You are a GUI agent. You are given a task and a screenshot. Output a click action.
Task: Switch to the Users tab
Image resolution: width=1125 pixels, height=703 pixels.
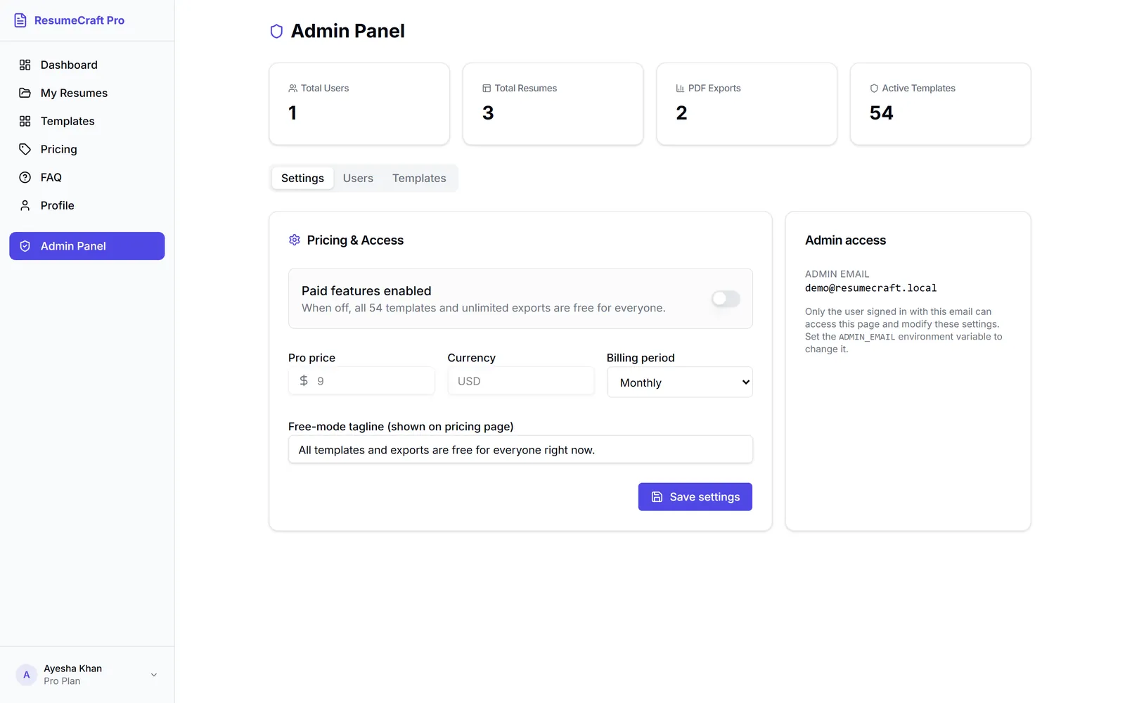pyautogui.click(x=358, y=179)
